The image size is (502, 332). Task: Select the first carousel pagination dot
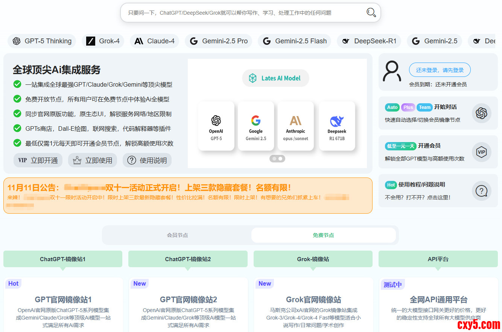[x=274, y=159]
